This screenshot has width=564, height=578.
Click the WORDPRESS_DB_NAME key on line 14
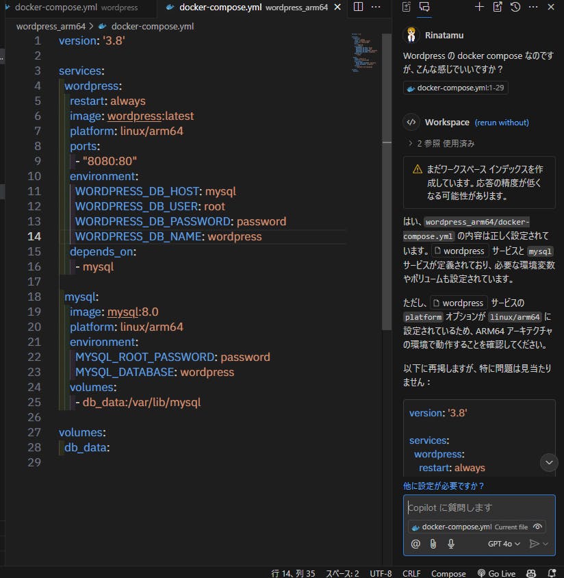tap(138, 236)
